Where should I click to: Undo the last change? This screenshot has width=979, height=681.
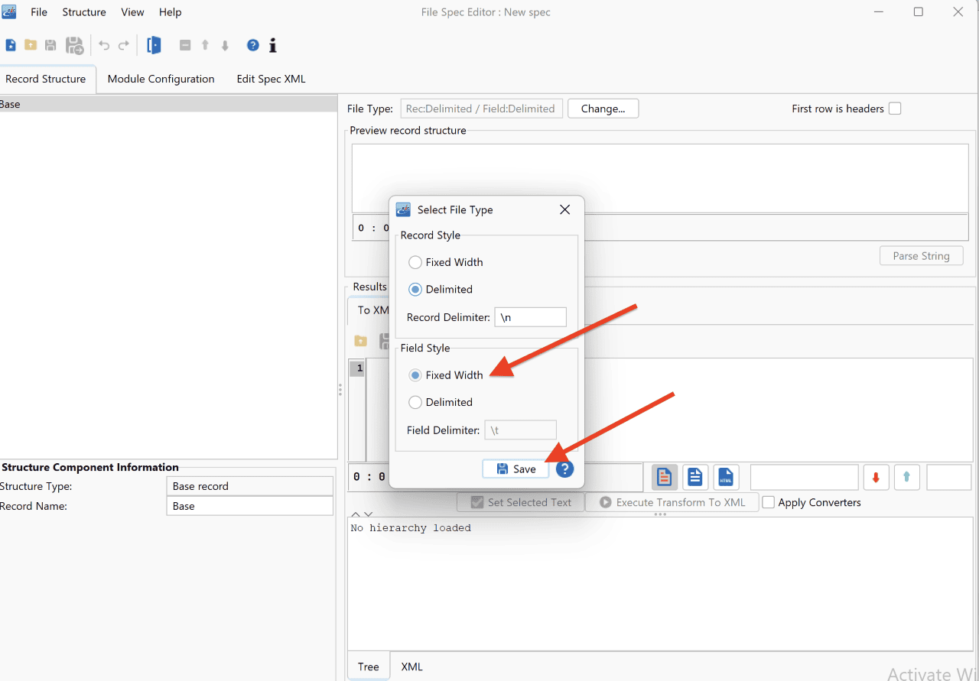click(104, 46)
